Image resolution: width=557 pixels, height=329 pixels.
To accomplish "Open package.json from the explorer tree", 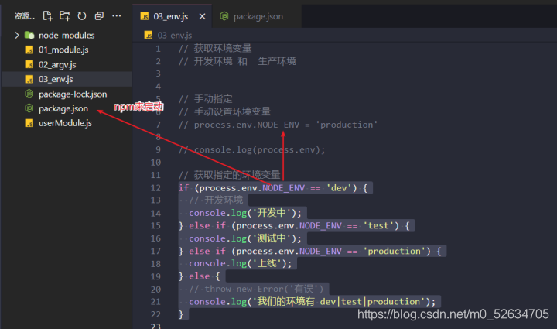I will click(63, 108).
